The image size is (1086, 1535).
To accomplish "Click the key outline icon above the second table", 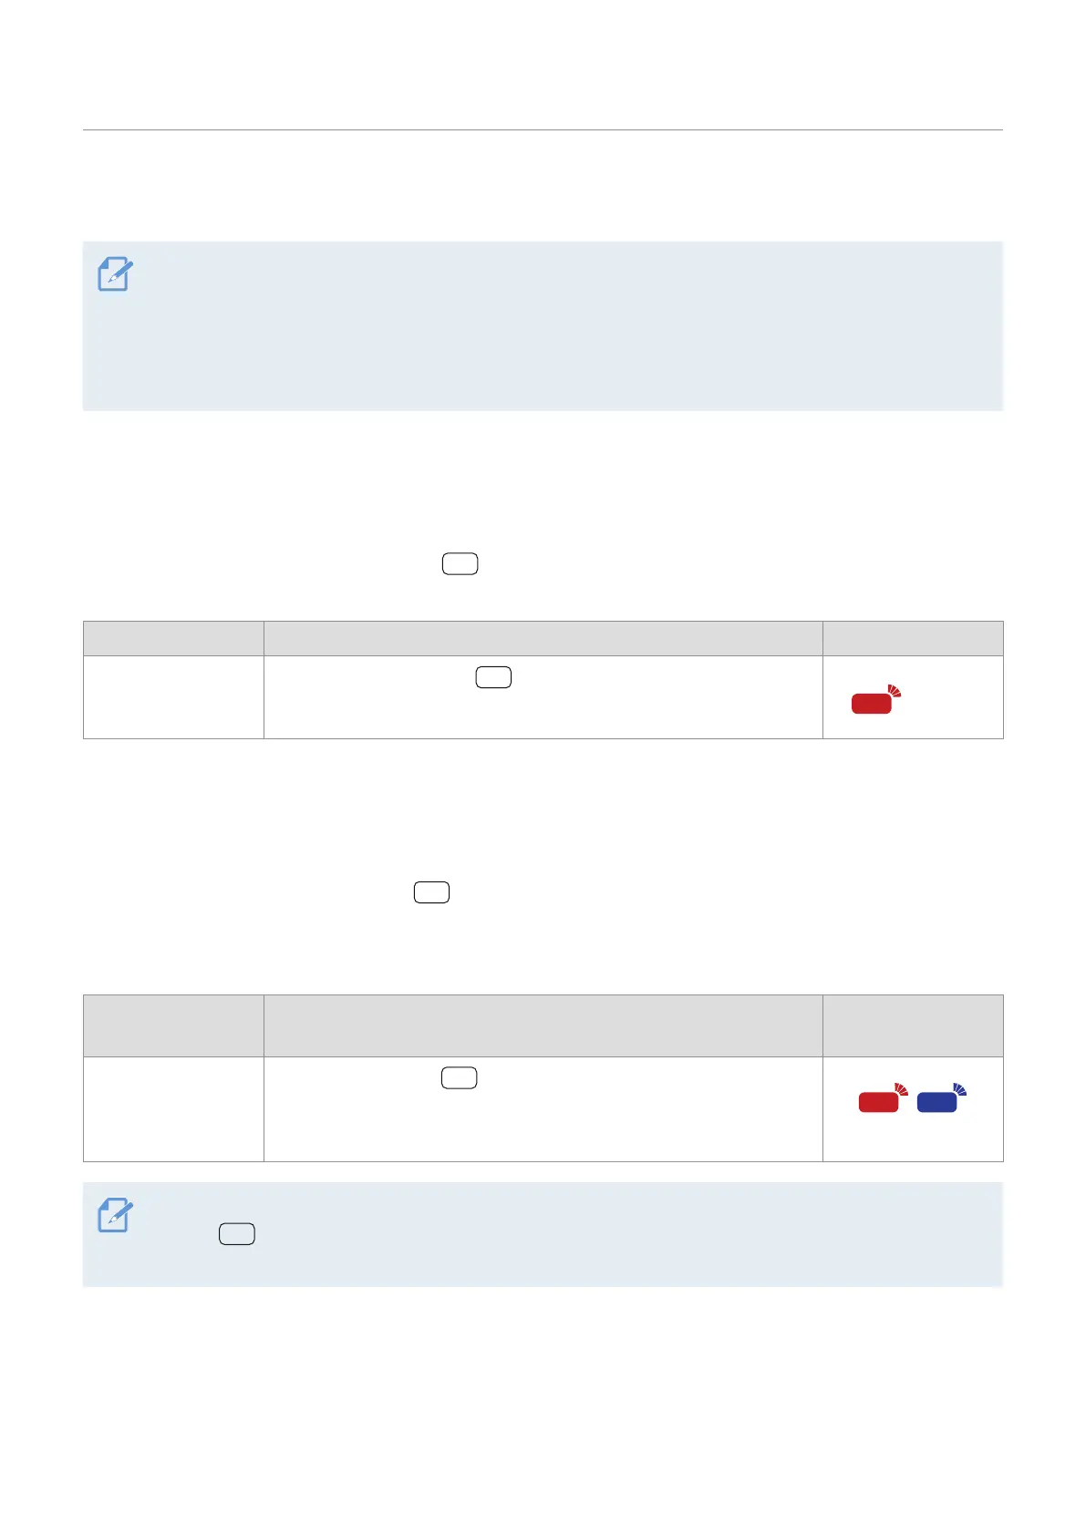I will (431, 892).
